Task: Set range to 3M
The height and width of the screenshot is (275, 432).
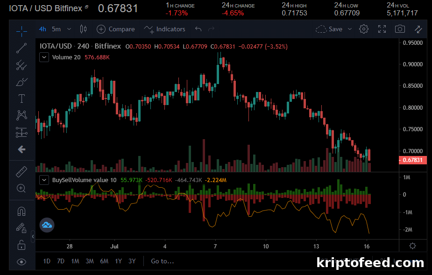Action: [90, 261]
